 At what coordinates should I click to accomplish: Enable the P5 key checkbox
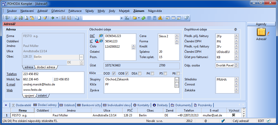(x=165, y=73)
